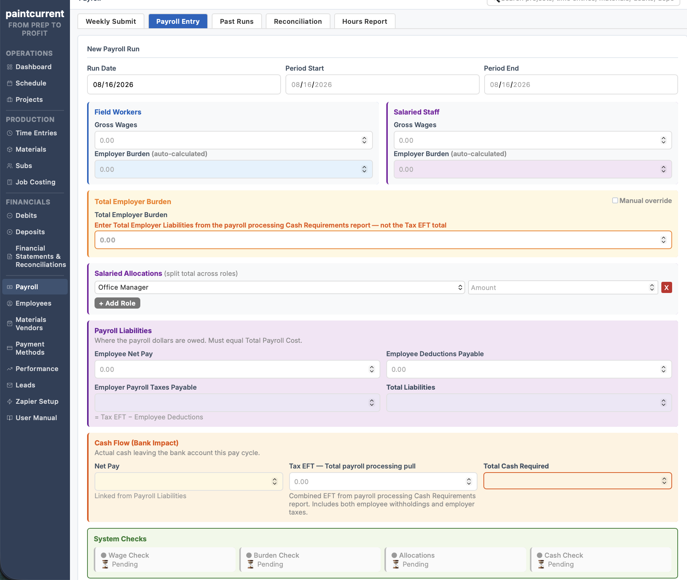The width and height of the screenshot is (687, 580).
Task: Remove the Office Manager allocation row
Action: (x=667, y=287)
